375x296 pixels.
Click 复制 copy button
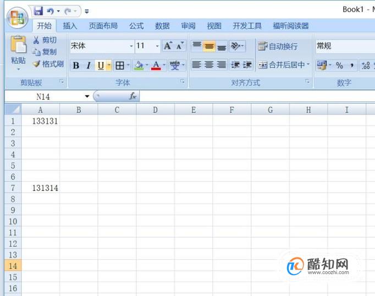[45, 52]
